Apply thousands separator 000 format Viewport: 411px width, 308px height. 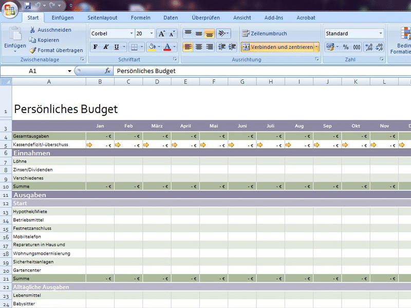tap(357, 47)
